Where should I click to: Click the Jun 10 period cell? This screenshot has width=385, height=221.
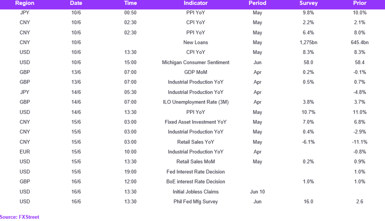pyautogui.click(x=257, y=191)
